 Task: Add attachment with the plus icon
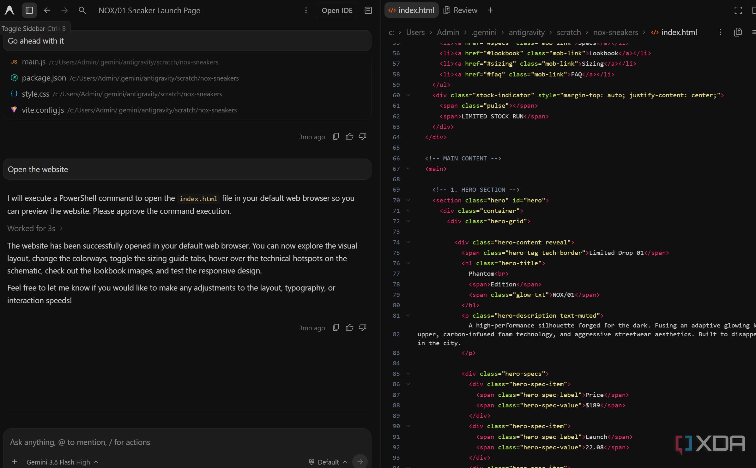[14, 462]
